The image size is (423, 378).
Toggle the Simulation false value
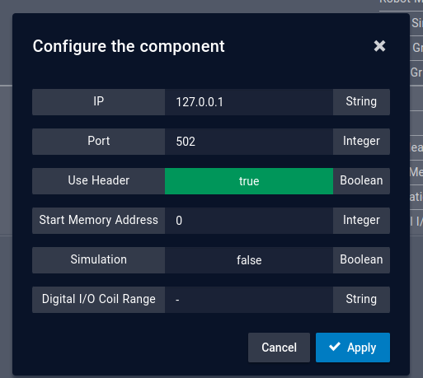[x=249, y=260]
